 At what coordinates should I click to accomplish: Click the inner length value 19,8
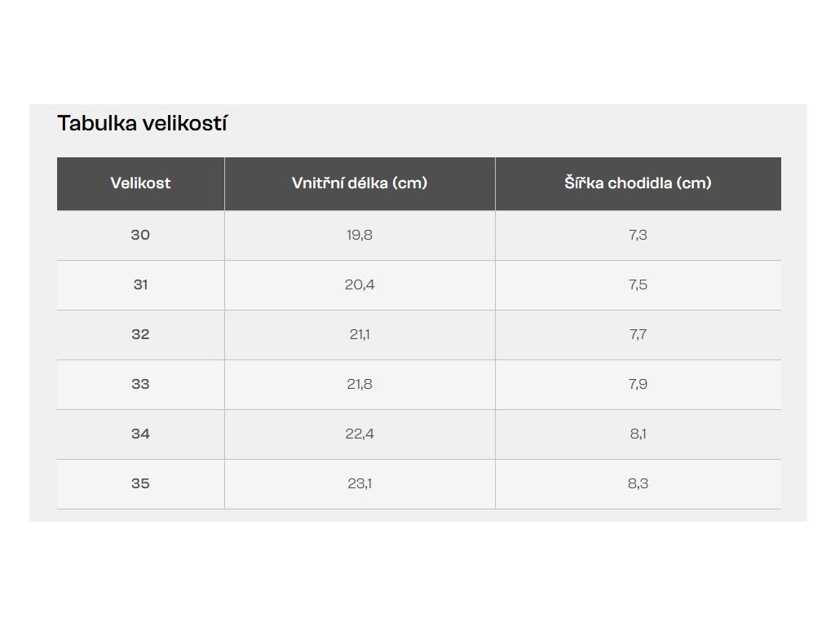coord(360,235)
